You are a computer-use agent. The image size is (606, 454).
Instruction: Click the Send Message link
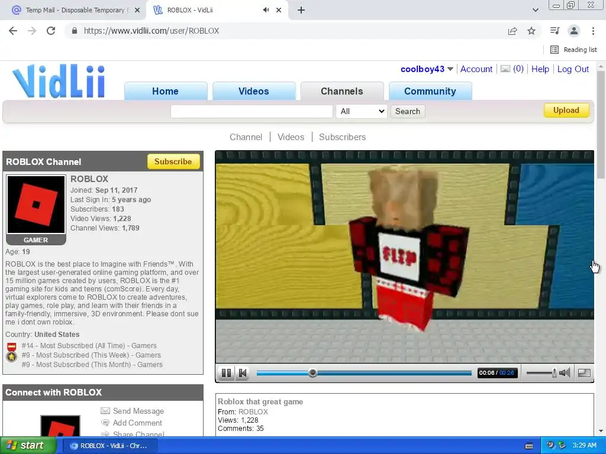[x=138, y=411]
